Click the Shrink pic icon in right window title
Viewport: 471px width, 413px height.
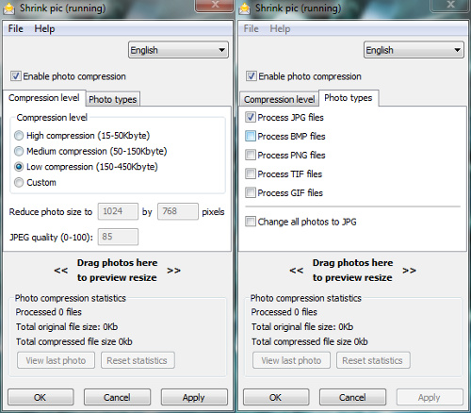[x=244, y=8]
